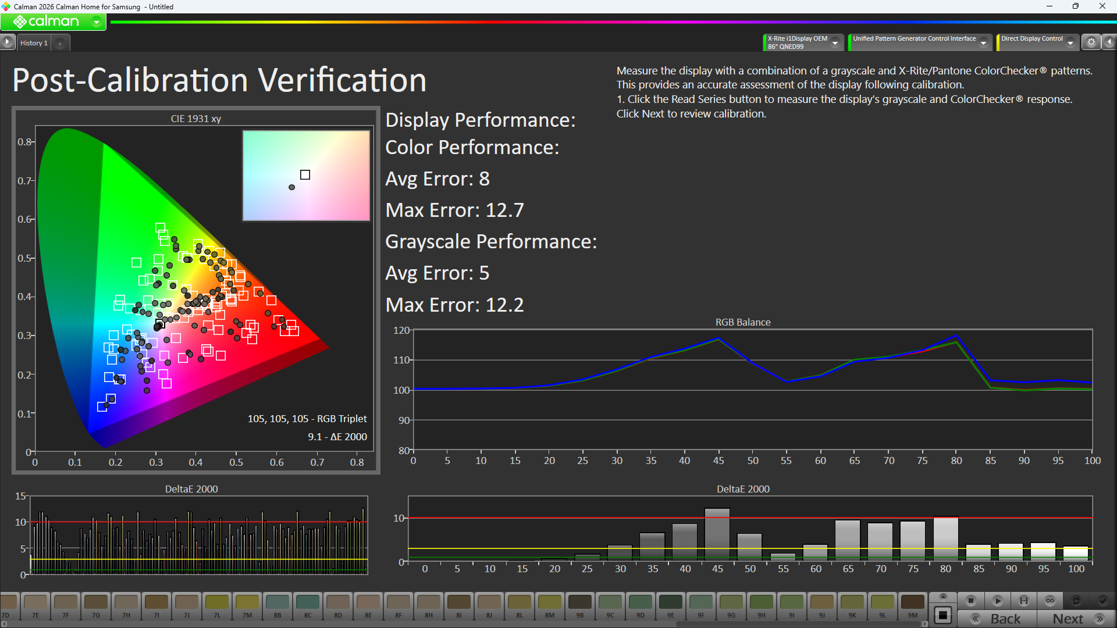Image resolution: width=1117 pixels, height=628 pixels.
Task: Select the 7M color swatch
Action: [x=247, y=605]
